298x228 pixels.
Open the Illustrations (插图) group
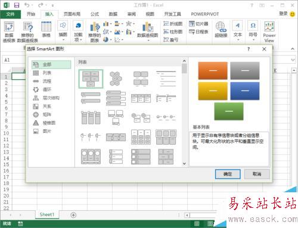(63, 31)
